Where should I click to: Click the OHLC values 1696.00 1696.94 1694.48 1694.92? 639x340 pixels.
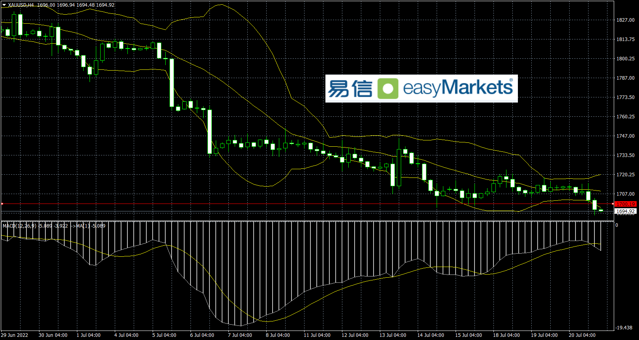[76, 5]
